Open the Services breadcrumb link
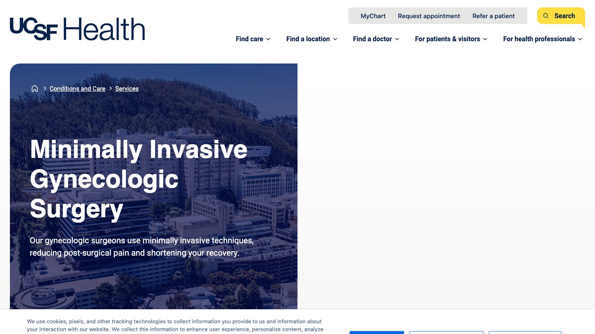 click(127, 88)
